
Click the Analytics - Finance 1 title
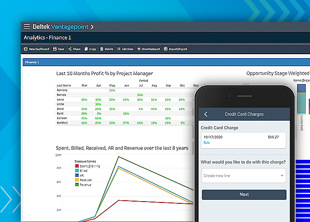coord(47,38)
